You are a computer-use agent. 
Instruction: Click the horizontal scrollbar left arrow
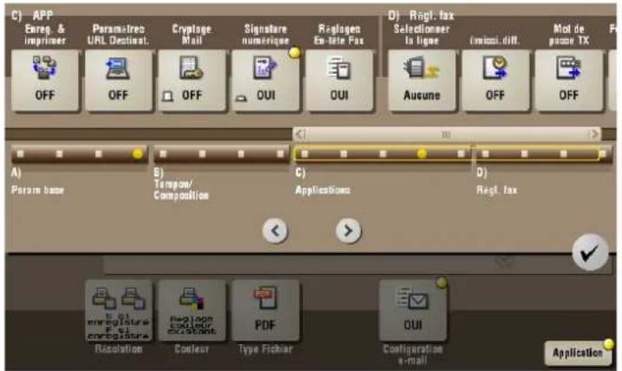tap(301, 134)
